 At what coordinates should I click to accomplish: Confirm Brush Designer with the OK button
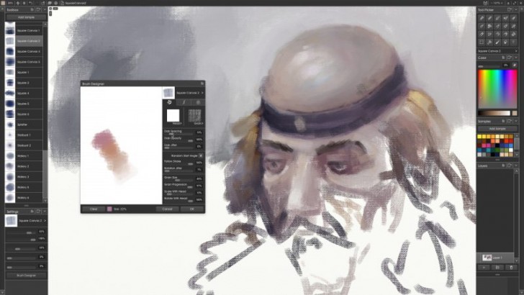pos(191,209)
